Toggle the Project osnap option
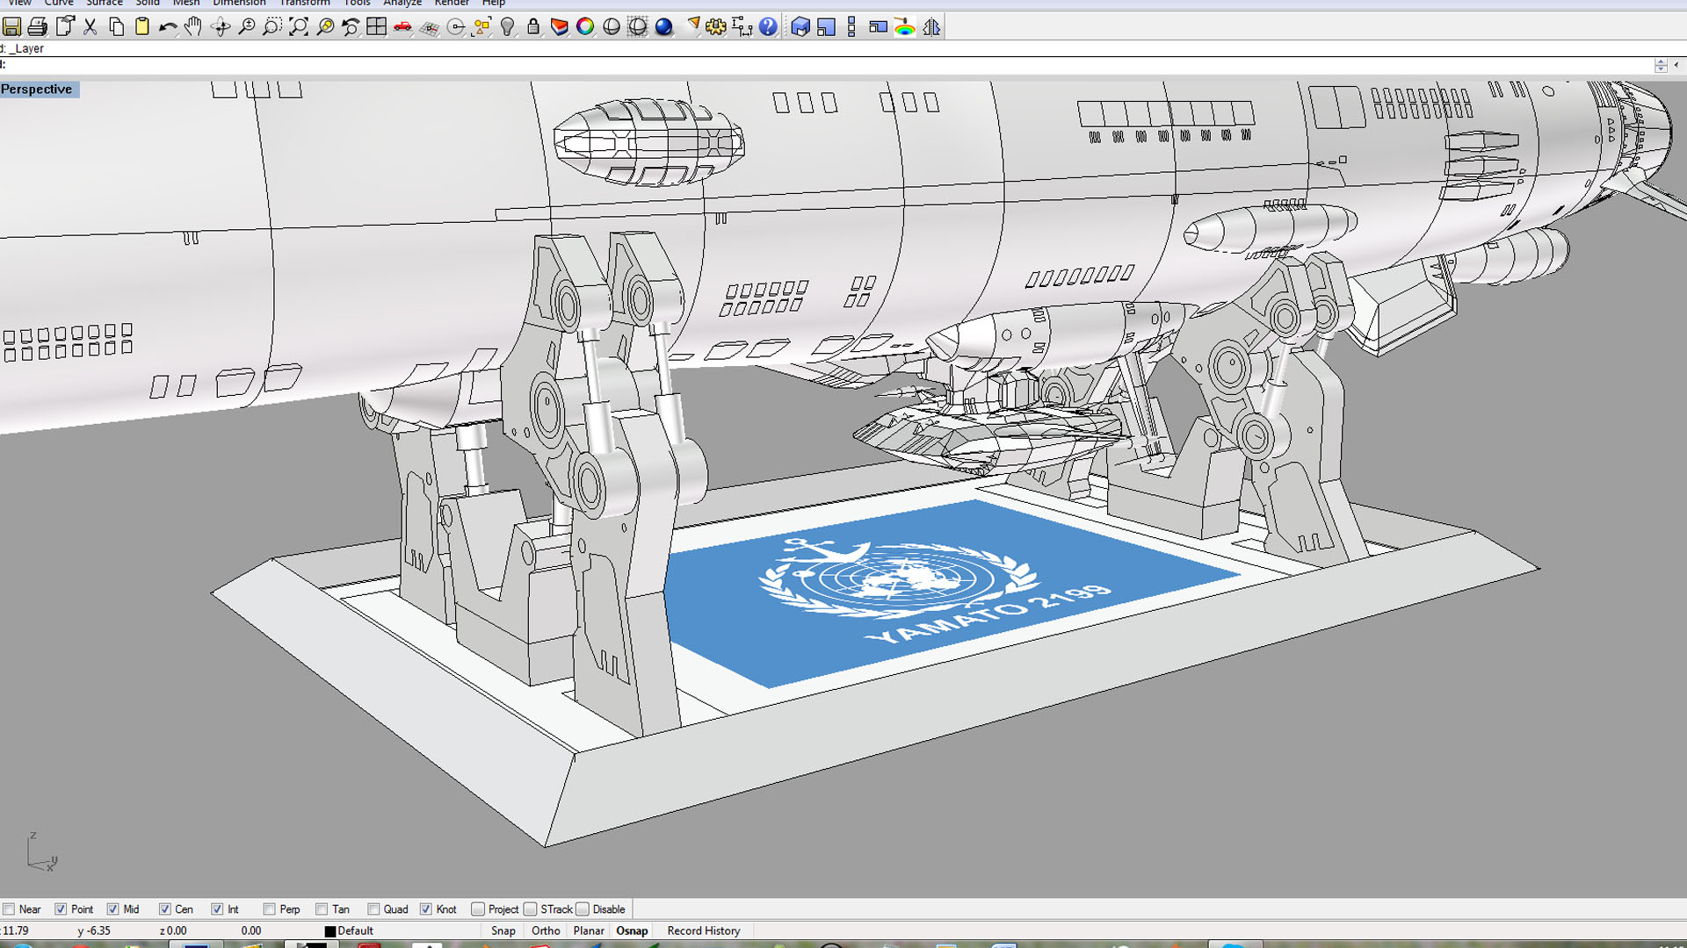The image size is (1687, 948). point(478,909)
